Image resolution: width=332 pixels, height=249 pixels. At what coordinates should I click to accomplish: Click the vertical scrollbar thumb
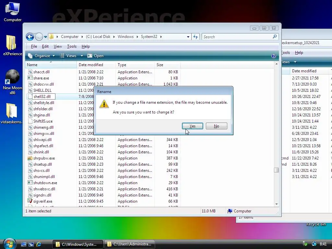click(276, 170)
